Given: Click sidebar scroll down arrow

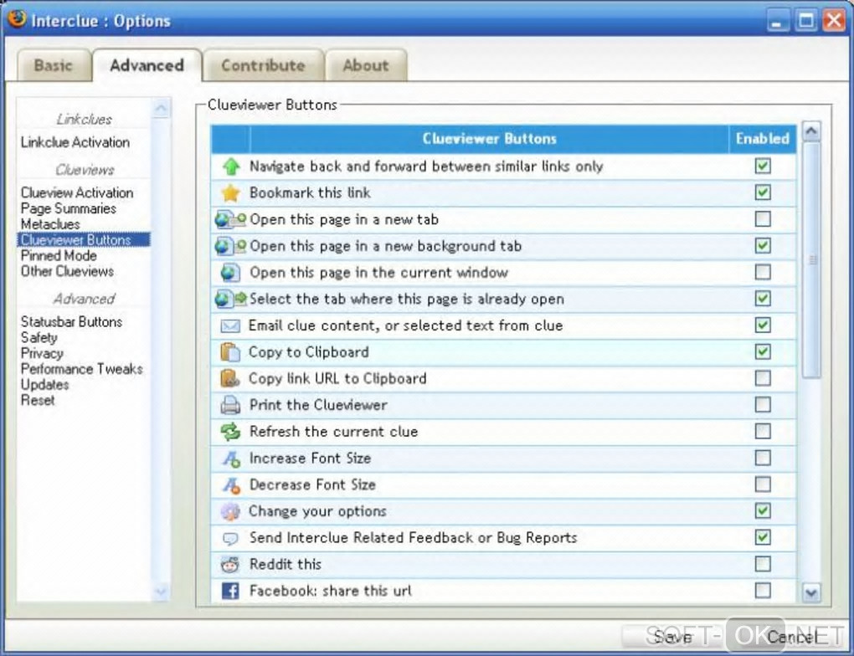Looking at the screenshot, I should coord(162,592).
